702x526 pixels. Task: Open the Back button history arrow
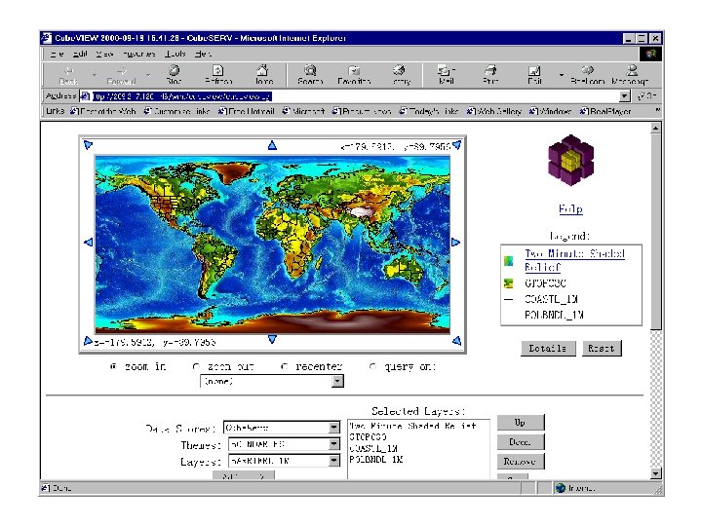point(94,75)
